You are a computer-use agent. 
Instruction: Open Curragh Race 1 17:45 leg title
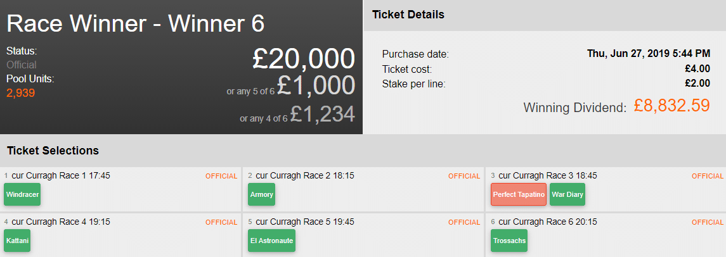[x=61, y=175]
